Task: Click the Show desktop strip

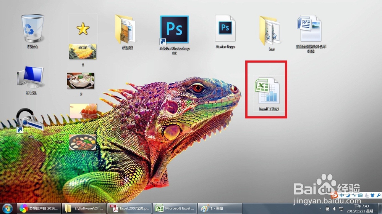Action: click(x=380, y=208)
